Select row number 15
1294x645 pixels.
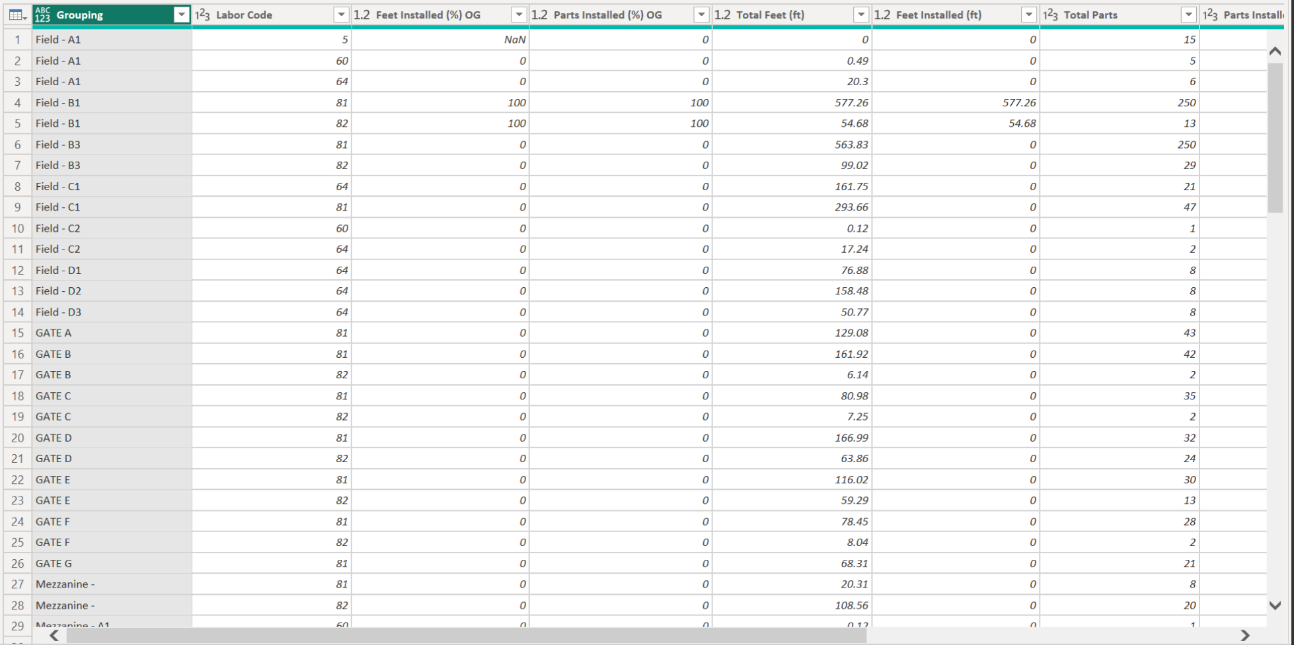click(x=18, y=333)
